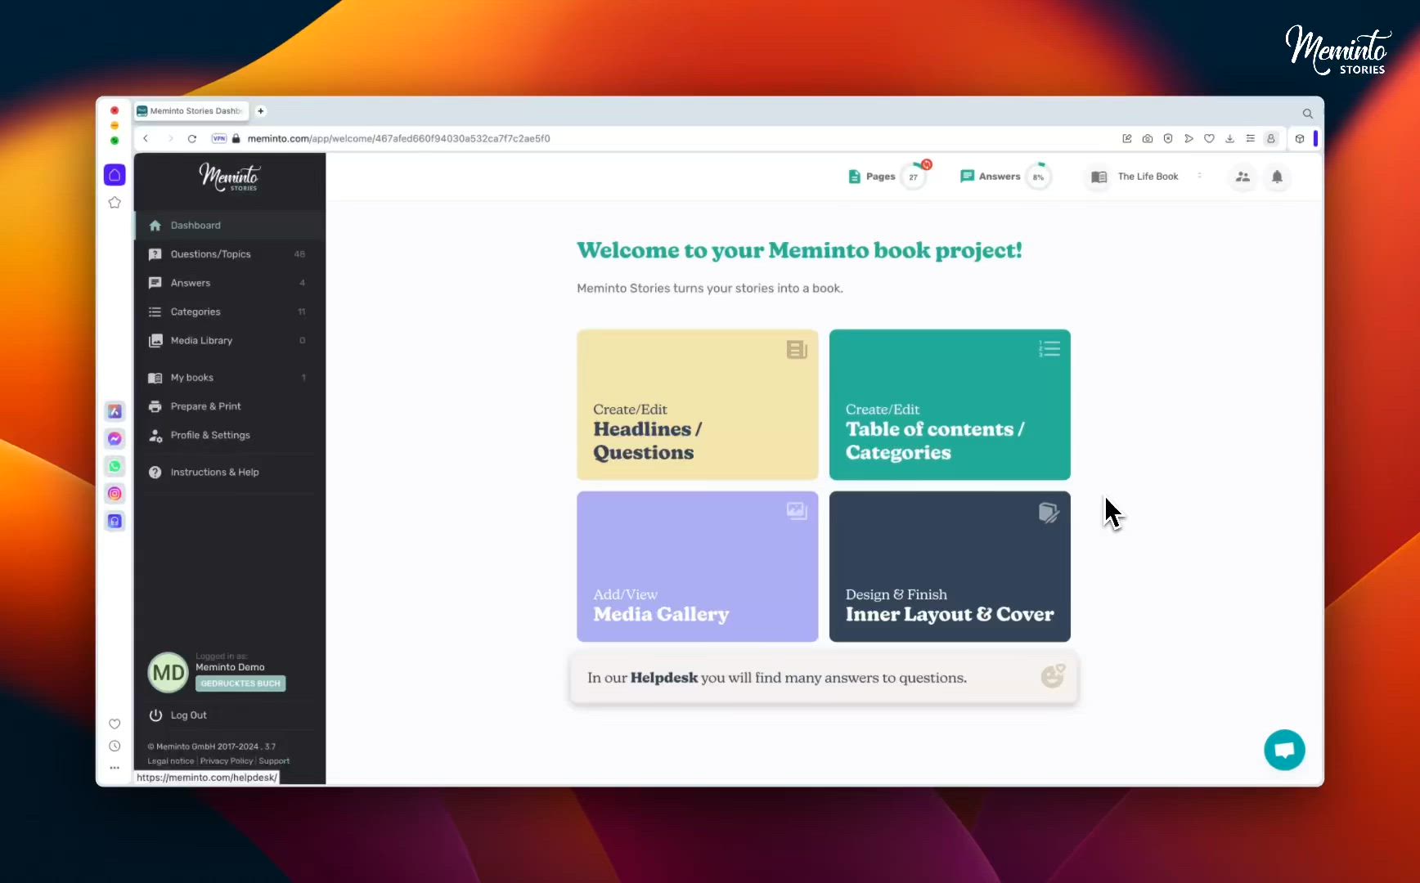Open Instagram in the Opera sidebar
The width and height of the screenshot is (1420, 883).
click(115, 494)
